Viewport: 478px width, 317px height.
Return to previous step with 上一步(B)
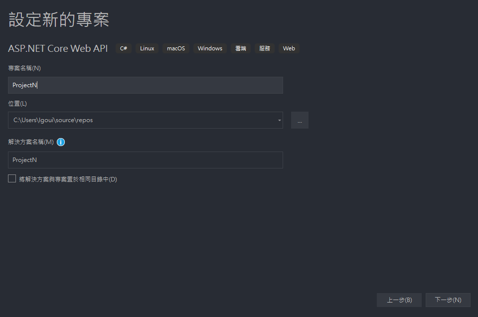399,300
